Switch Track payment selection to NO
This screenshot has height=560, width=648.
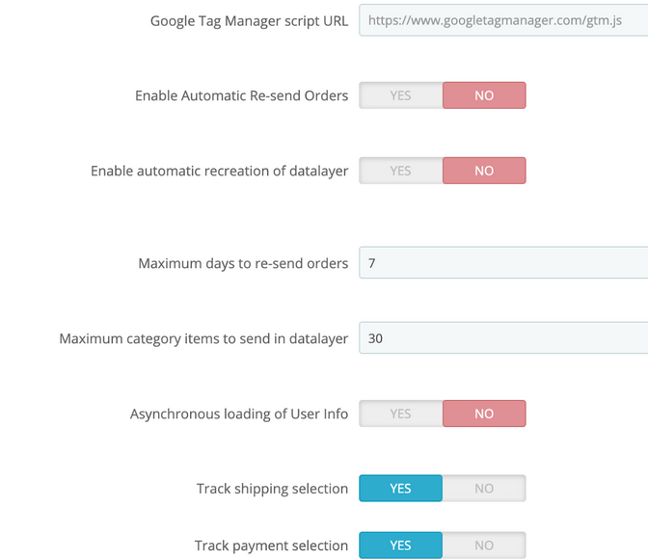click(484, 546)
